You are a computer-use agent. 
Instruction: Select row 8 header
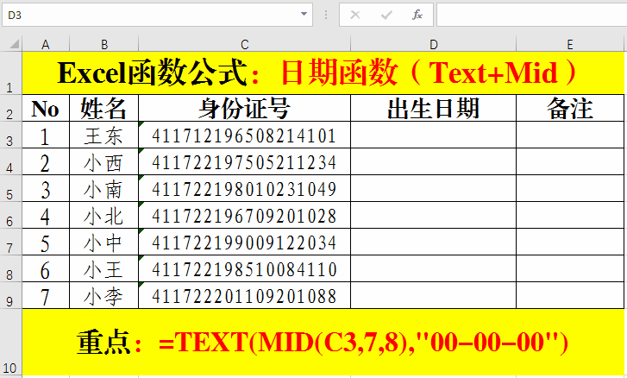(11, 268)
